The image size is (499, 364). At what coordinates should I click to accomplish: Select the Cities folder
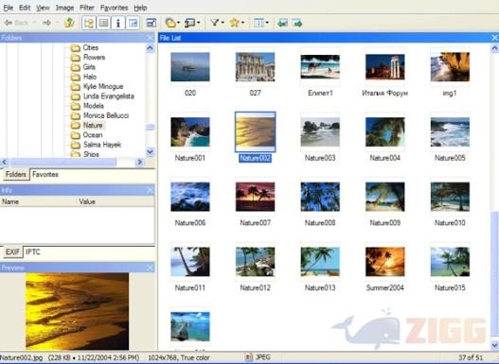91,47
